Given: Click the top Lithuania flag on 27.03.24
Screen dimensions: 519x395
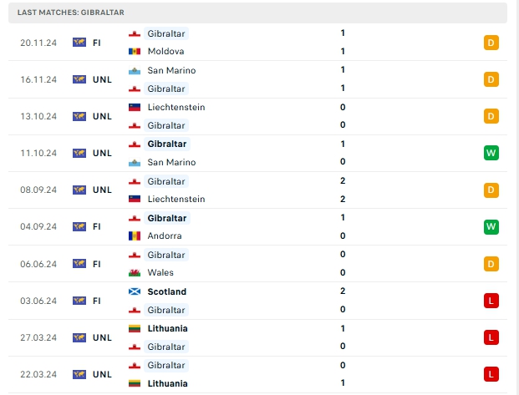Looking at the screenshot, I should tap(135, 328).
